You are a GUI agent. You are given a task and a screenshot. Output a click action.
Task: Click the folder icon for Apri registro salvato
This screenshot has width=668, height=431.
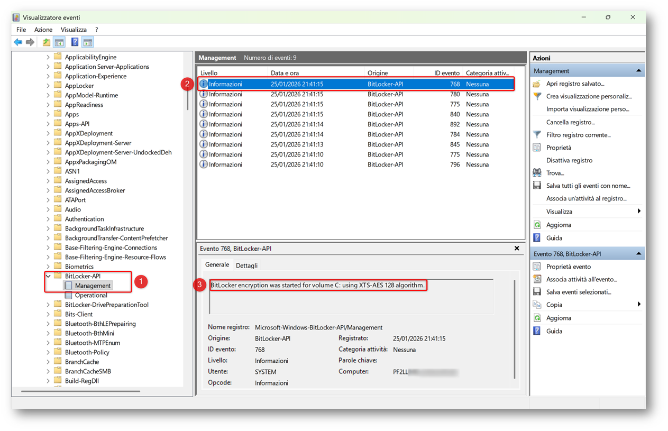click(537, 84)
